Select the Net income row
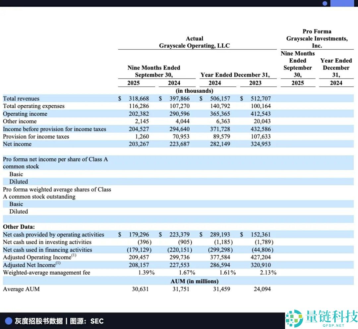 pyautogui.click(x=17, y=144)
